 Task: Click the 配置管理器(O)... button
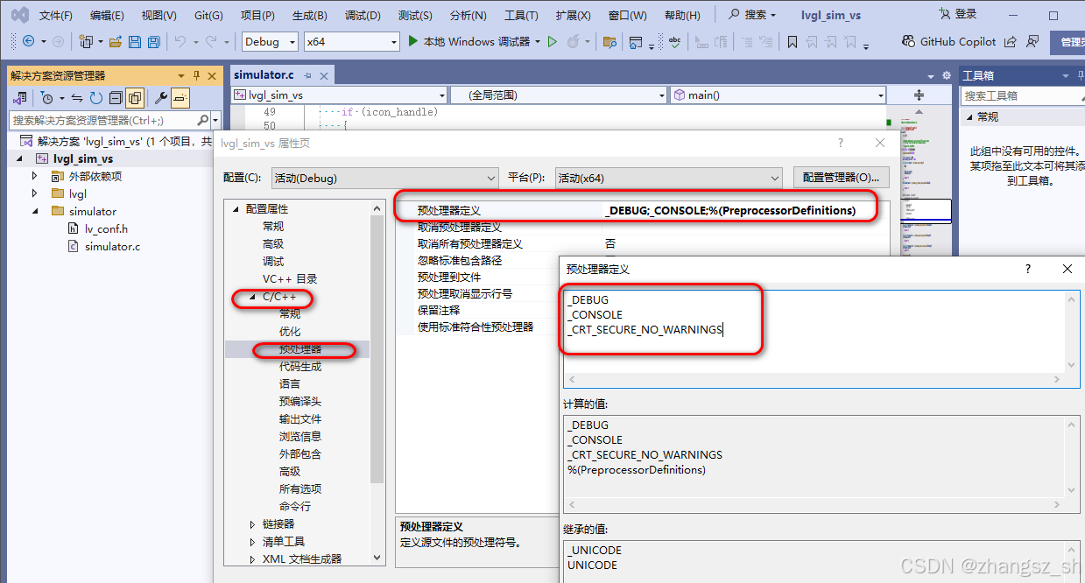click(x=841, y=178)
